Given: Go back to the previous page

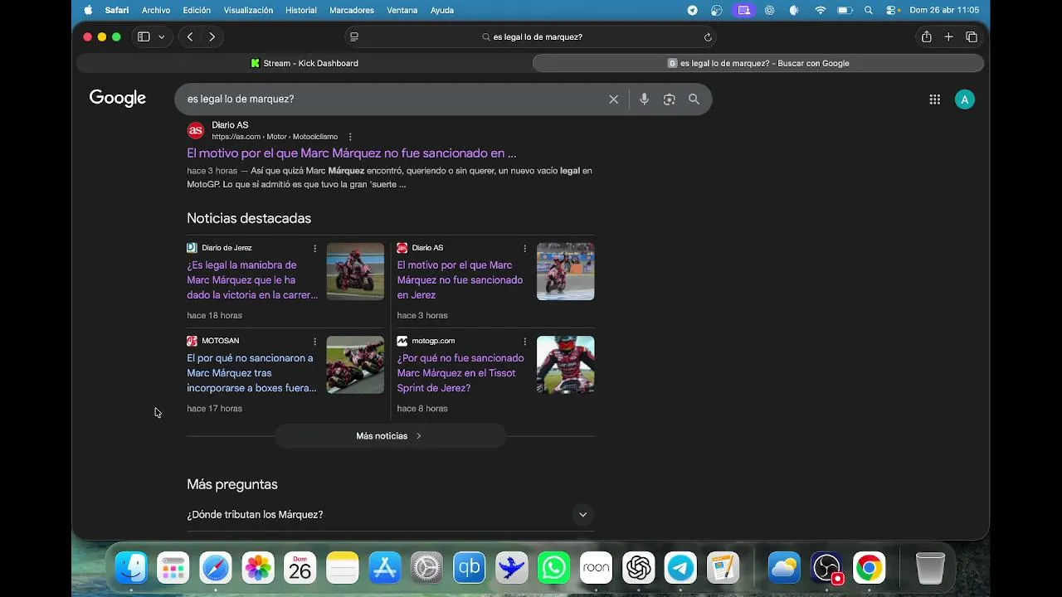Looking at the screenshot, I should pos(190,36).
